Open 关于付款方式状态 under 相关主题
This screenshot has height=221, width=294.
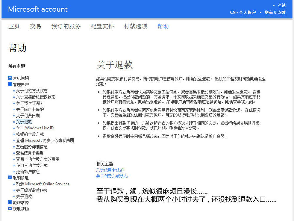click(x=112, y=176)
